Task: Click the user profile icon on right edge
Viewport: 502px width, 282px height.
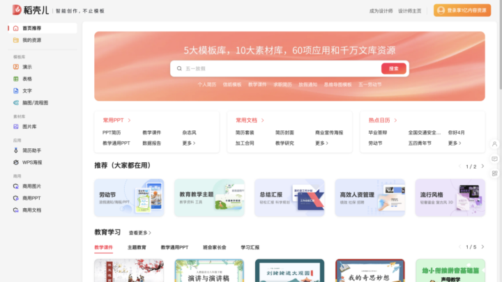Action: pyautogui.click(x=494, y=144)
